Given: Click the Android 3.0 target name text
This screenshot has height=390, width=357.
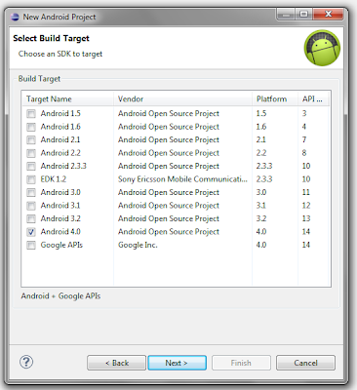Looking at the screenshot, I should click(x=60, y=192).
